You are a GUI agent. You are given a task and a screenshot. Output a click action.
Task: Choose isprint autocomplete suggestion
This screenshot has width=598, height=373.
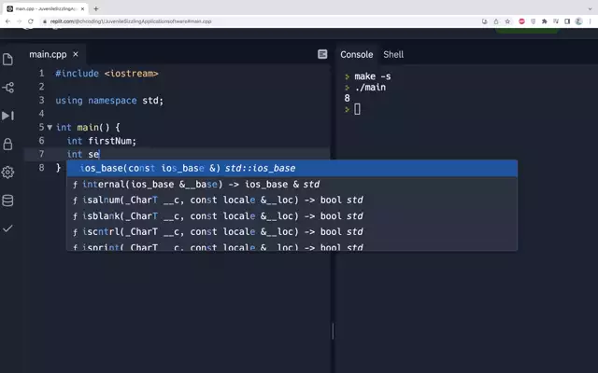[x=292, y=246]
